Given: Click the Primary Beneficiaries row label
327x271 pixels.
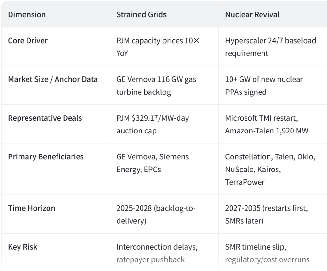Looking at the screenshot, I should point(46,157).
